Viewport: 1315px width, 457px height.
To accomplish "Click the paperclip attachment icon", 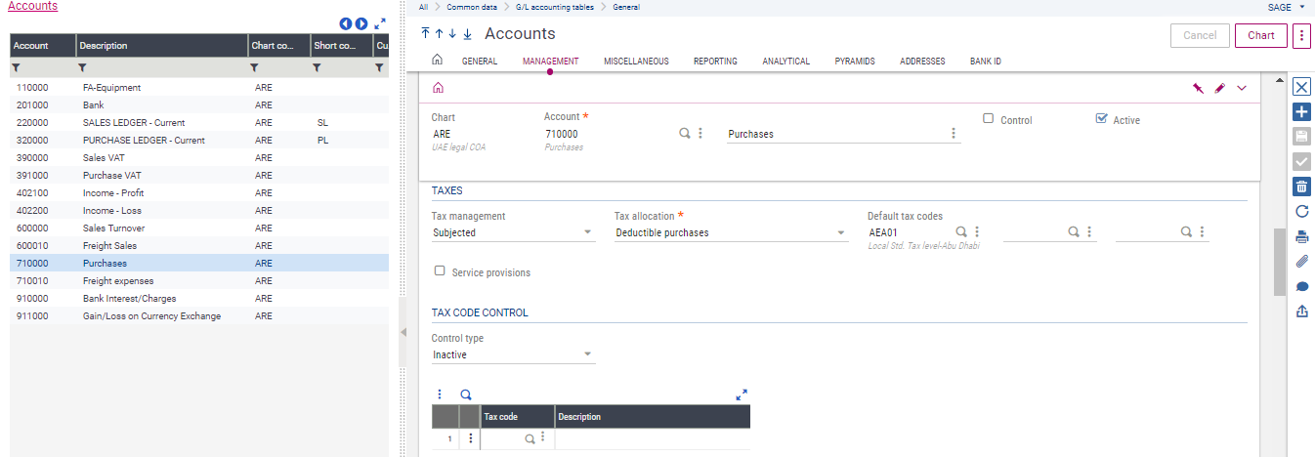I will tap(1301, 261).
